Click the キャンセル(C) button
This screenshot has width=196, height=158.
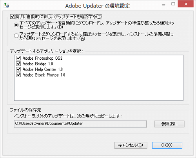click(x=131, y=145)
